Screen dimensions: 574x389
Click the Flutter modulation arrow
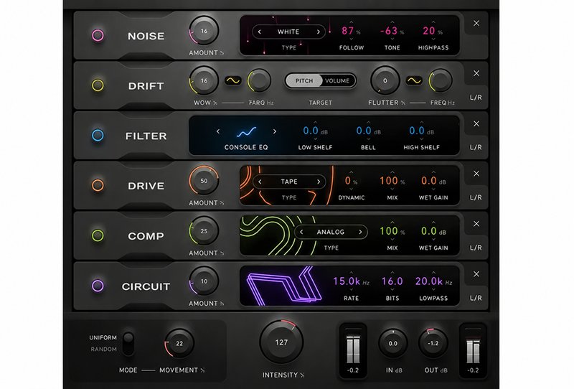403,103
